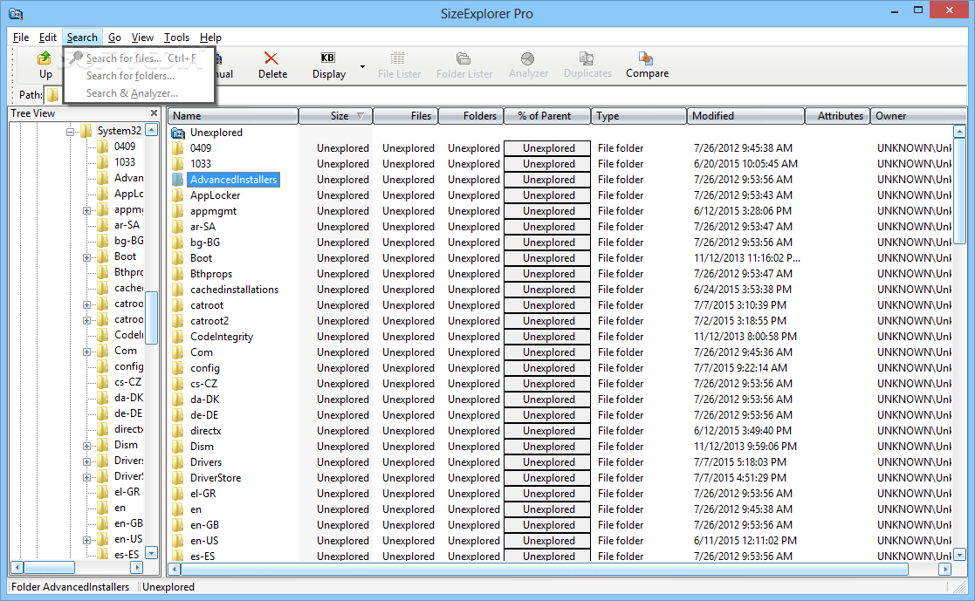
Task: Open the Edit menu
Action: 48,38
